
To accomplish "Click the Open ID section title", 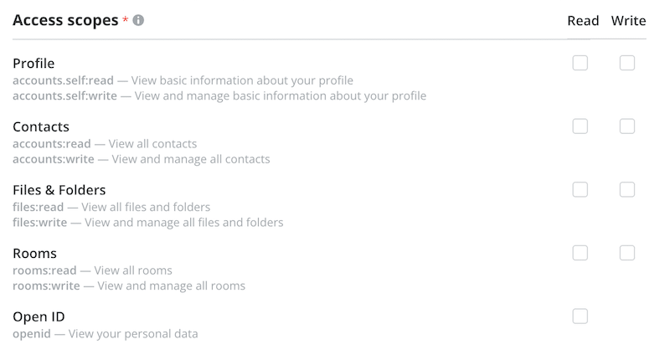I will click(39, 317).
